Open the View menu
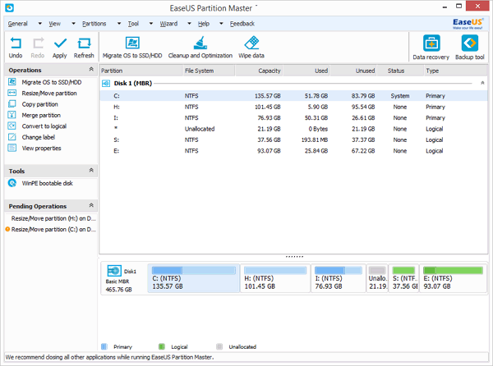The width and height of the screenshot is (493, 366). pos(55,24)
